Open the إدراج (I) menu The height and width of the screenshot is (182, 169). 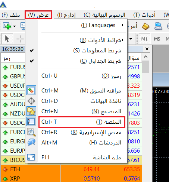[x=66, y=15]
